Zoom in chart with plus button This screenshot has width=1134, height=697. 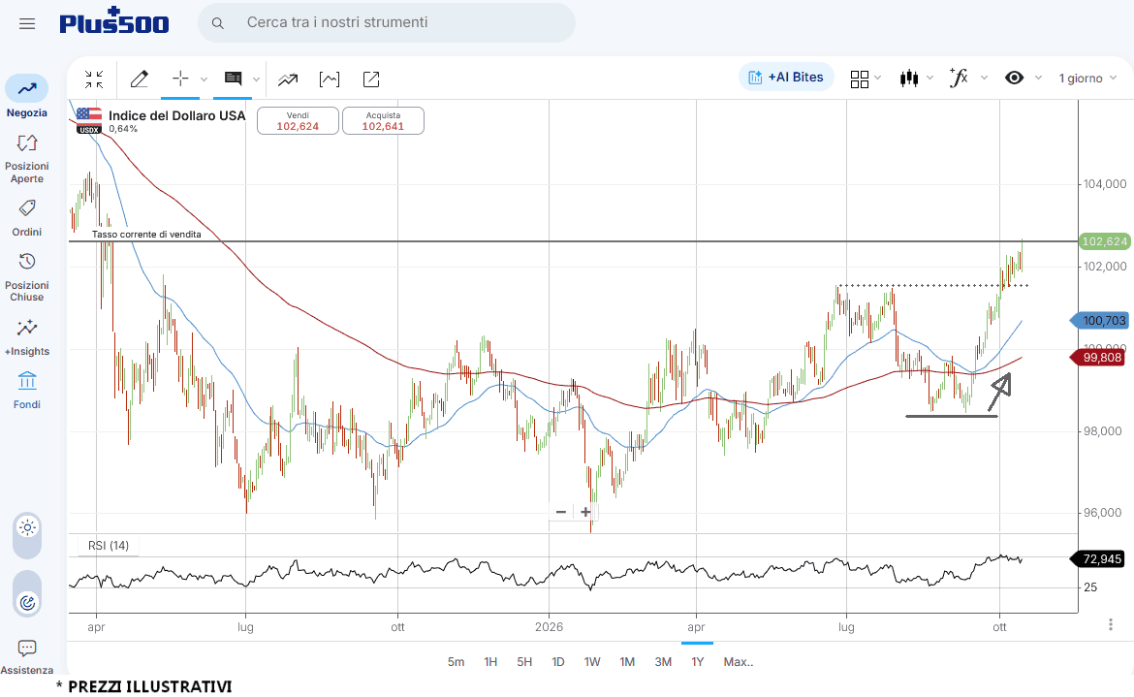pos(585,512)
